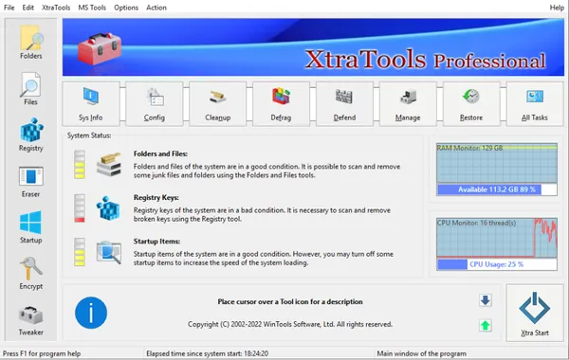Image resolution: width=569 pixels, height=360 pixels.
Task: Open the XtraTools menu
Action: (56, 8)
